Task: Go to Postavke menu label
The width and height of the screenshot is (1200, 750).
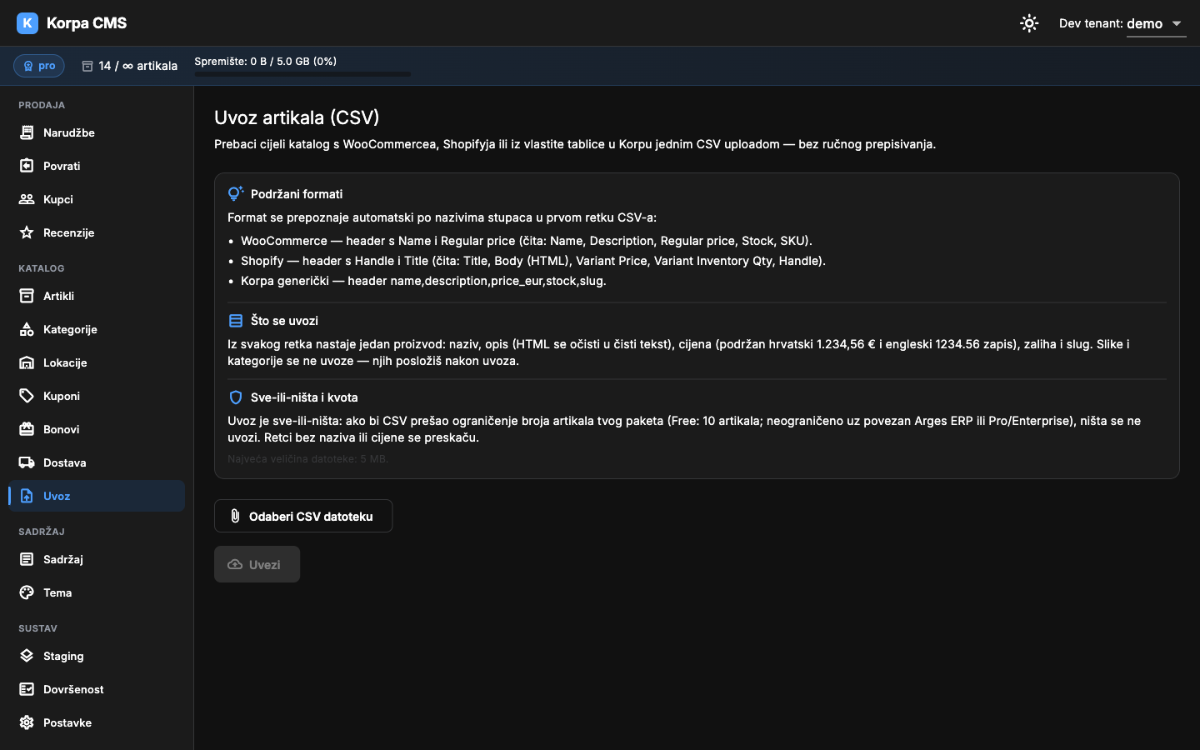Action: click(67, 722)
